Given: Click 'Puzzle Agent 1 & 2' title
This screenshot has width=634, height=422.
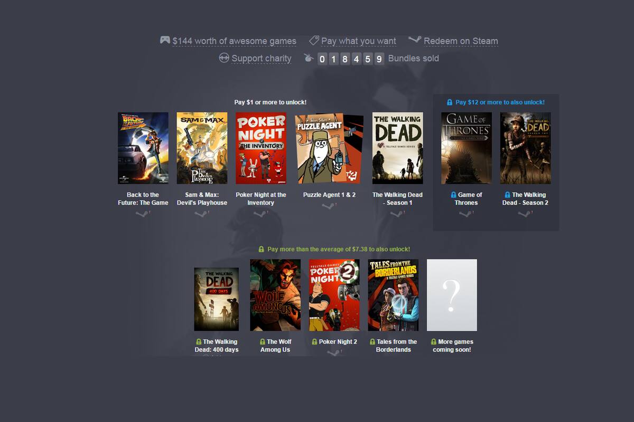Looking at the screenshot, I should pos(329,195).
